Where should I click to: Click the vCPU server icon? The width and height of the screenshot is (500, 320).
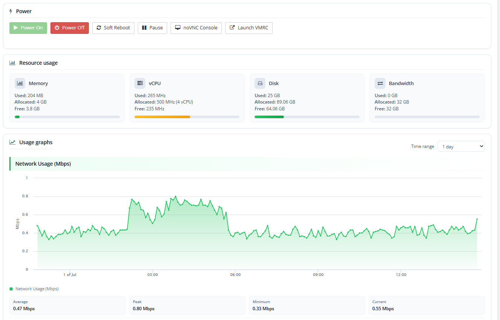coord(140,83)
